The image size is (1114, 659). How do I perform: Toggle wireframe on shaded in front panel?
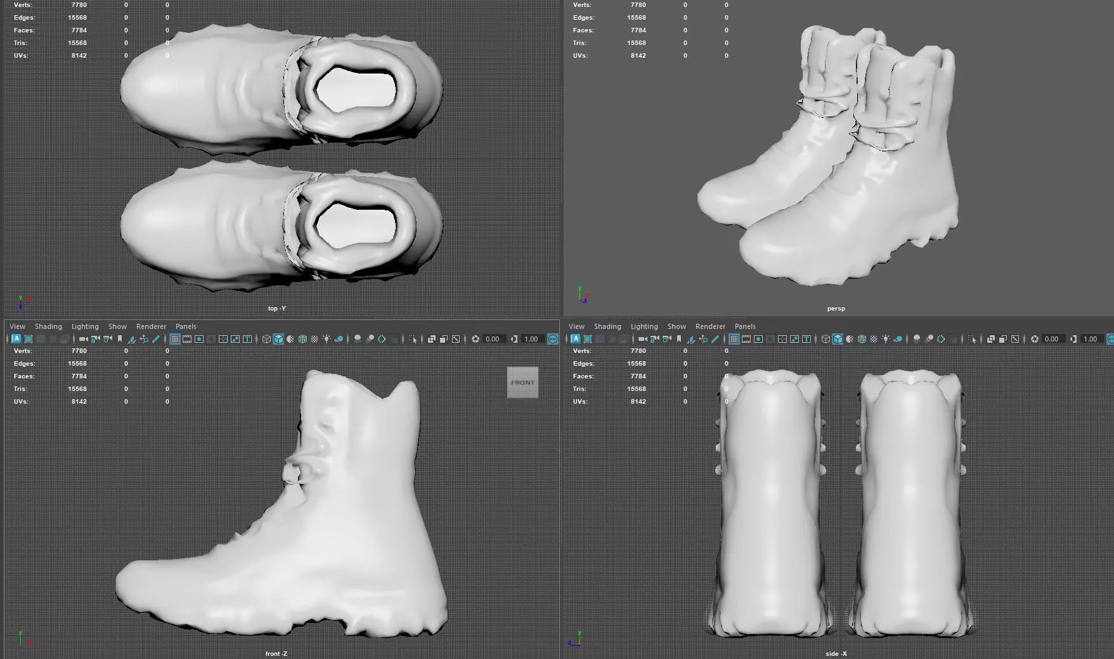[x=302, y=339]
